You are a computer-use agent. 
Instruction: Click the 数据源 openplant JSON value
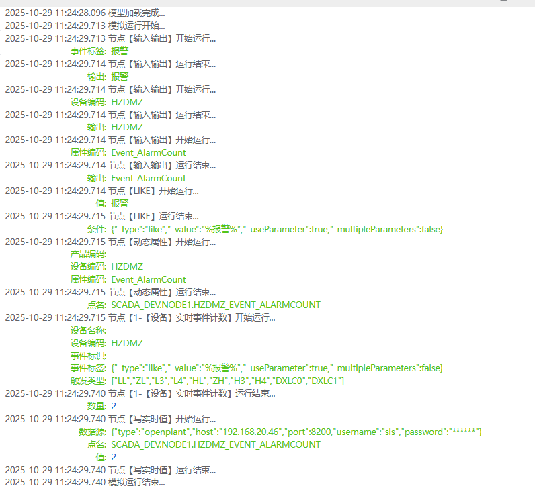[x=296, y=432]
